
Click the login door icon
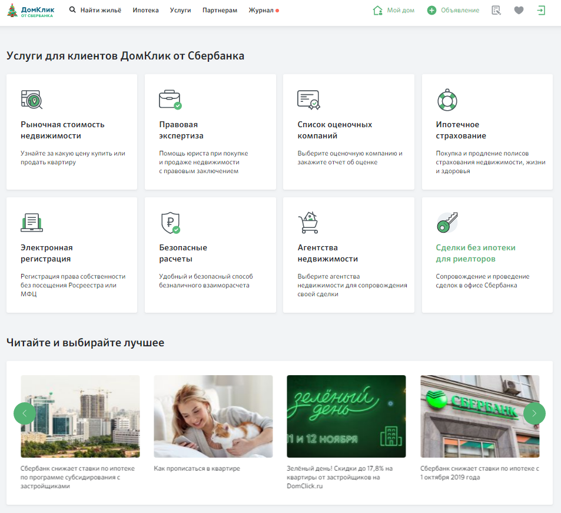542,11
